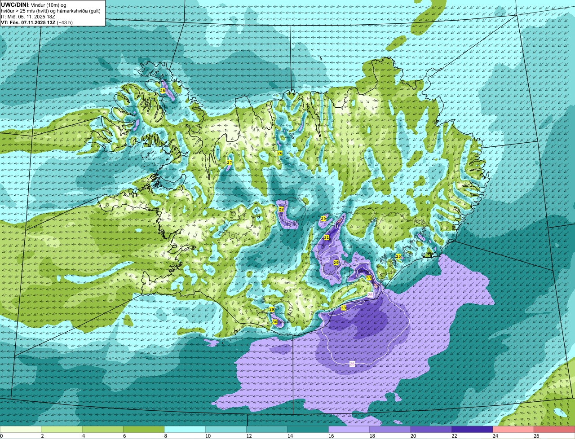Screen dimensions: 575x439
Task: Select the pale cyan 8–10 legend swatch
Action: click(x=185, y=430)
